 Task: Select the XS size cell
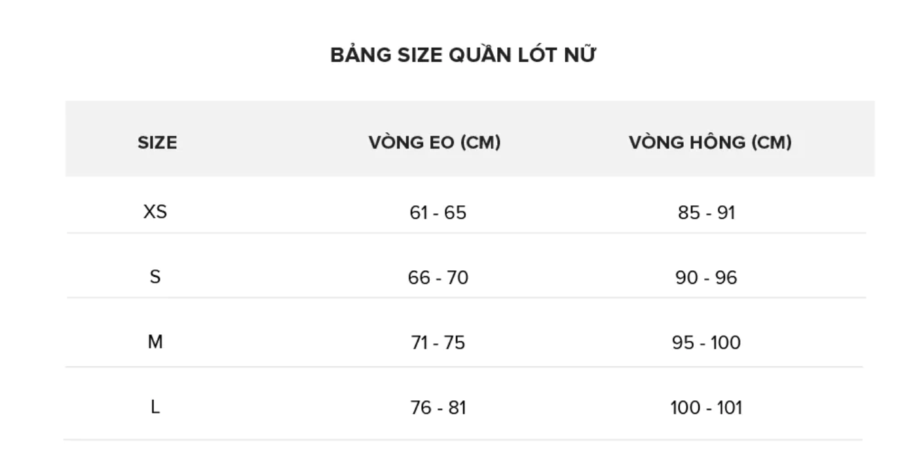pos(155,212)
